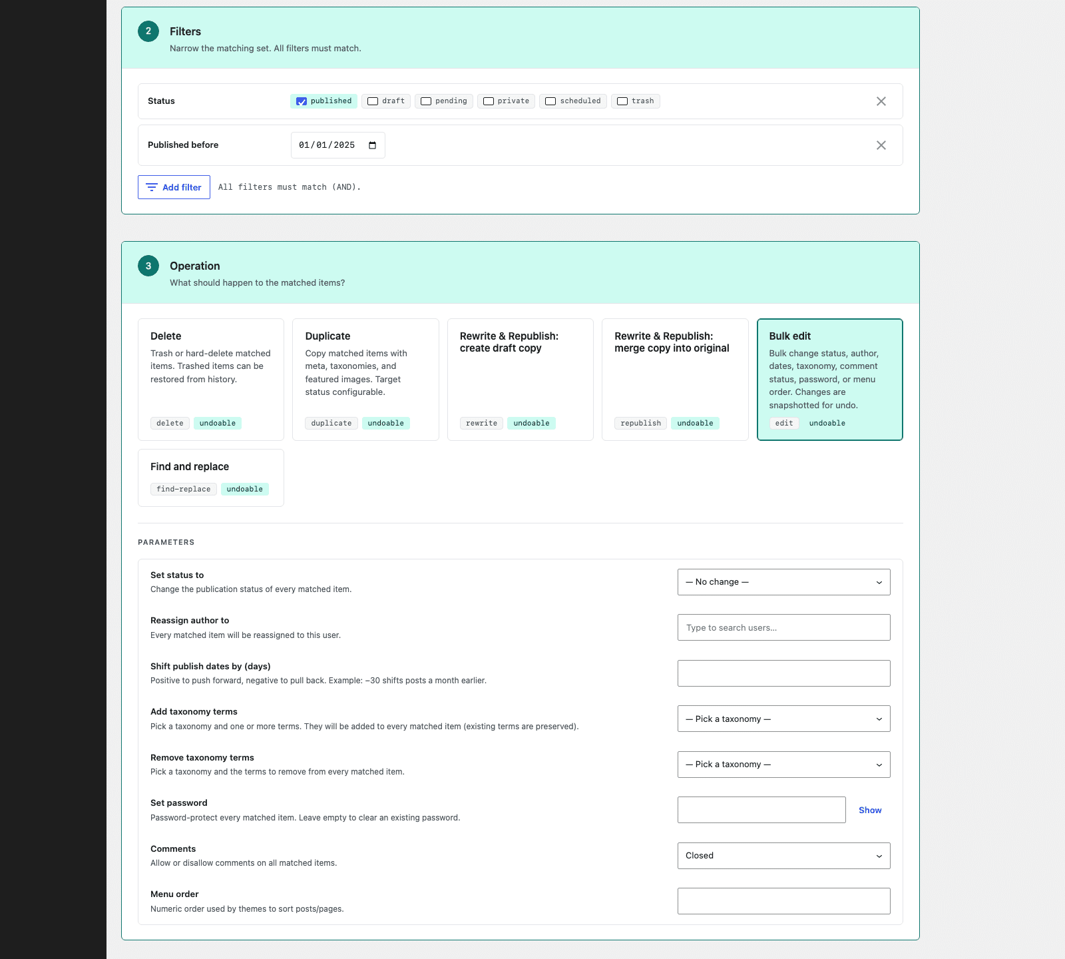Screen dimensions: 1065x959
Task: Uncheck the published status checkbox
Action: coord(302,101)
